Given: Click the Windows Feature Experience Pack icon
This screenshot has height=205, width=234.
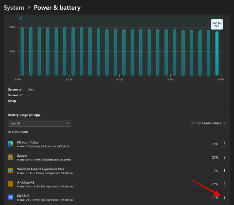Looking at the screenshot, I should coord(11,170).
